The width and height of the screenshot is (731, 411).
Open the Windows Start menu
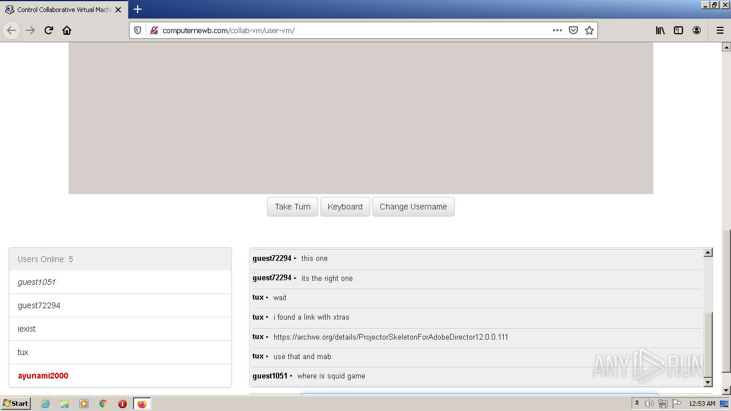tap(16, 404)
